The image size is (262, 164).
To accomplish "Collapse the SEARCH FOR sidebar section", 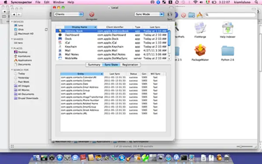I will 12,70.
